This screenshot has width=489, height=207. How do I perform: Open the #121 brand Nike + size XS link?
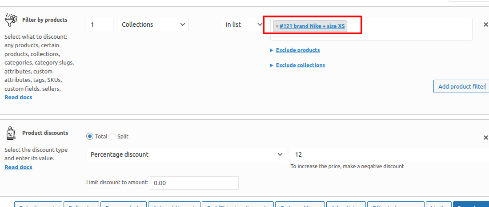pos(312,26)
